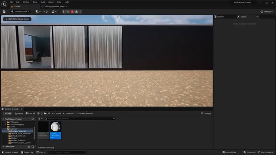Click the asset search input field

point(80,119)
